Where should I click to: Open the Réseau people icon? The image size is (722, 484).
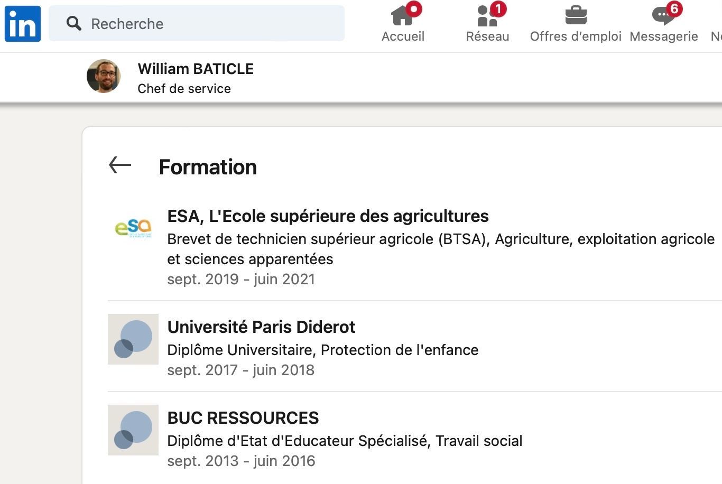487,16
